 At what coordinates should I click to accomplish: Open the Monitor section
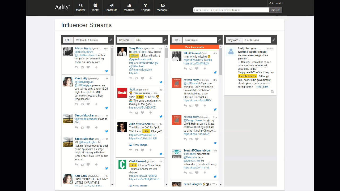[80, 7]
